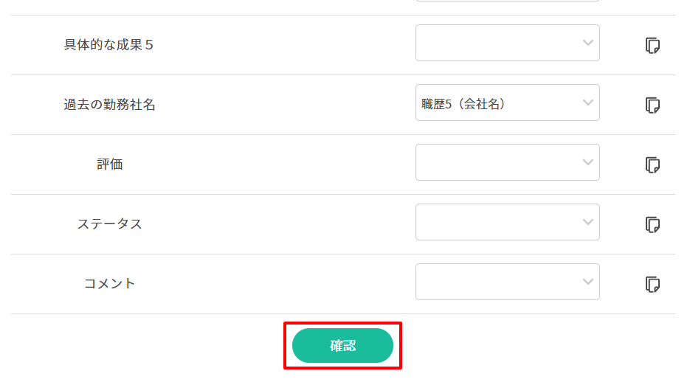Expand the 評価 dropdown field
This screenshot has height=385, width=690.
[507, 162]
